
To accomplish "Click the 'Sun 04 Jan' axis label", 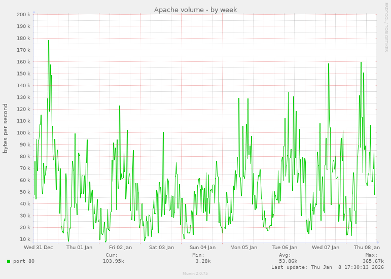I will [x=202, y=248].
